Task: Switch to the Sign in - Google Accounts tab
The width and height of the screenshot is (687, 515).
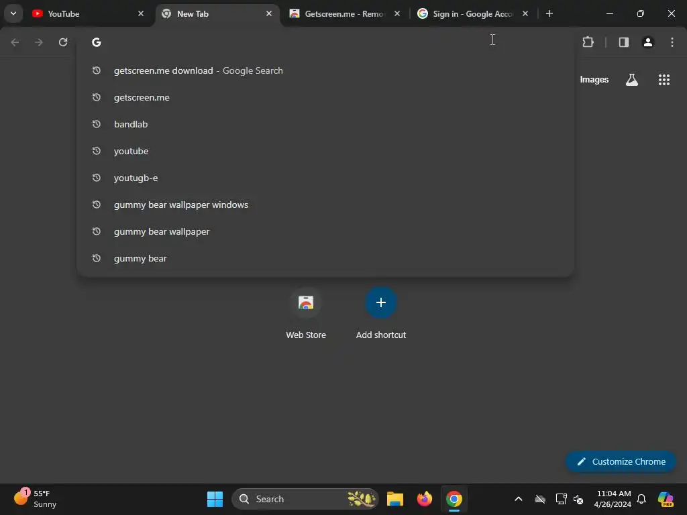Action: coord(472,13)
